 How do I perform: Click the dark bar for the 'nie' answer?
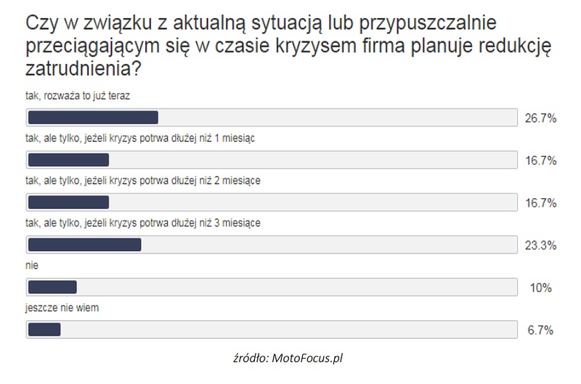[x=52, y=287]
